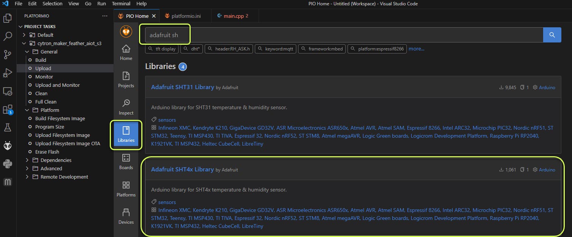
Task: Open the Terminal menu
Action: [x=121, y=4]
